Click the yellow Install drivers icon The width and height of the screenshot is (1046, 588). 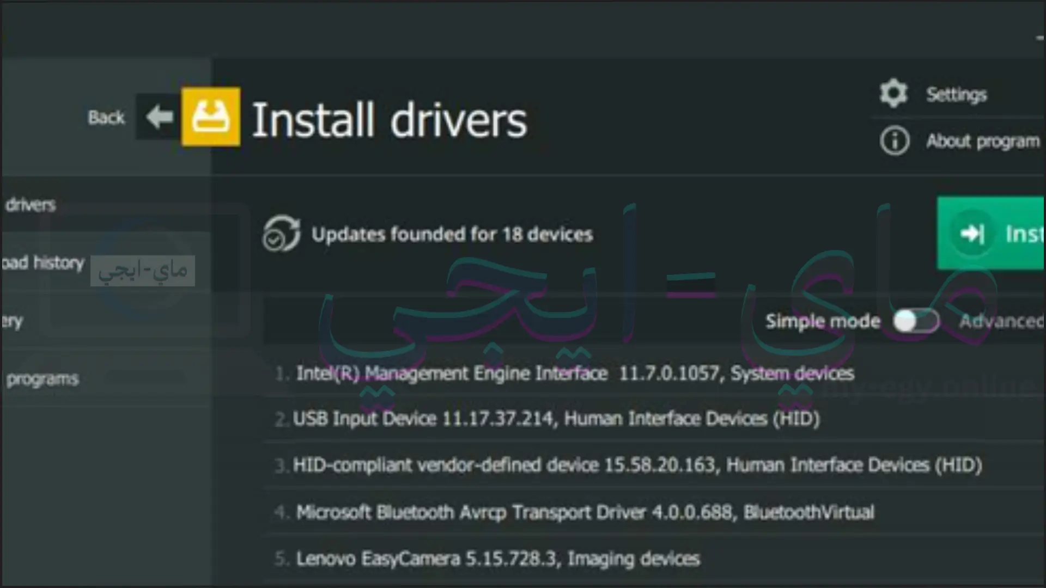point(211,117)
